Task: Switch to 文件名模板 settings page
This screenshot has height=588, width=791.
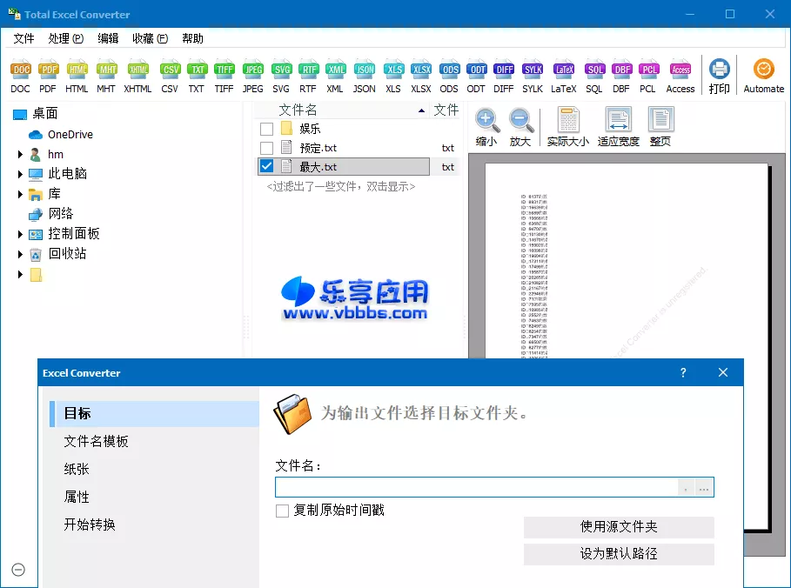Action: click(97, 441)
